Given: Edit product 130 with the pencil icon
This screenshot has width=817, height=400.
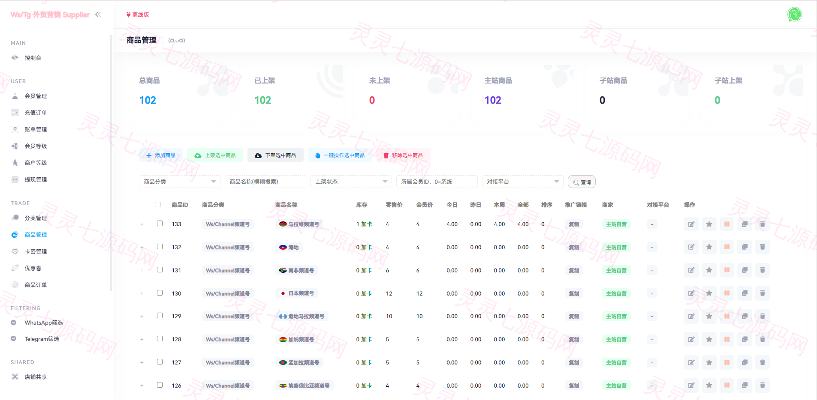Looking at the screenshot, I should [691, 293].
